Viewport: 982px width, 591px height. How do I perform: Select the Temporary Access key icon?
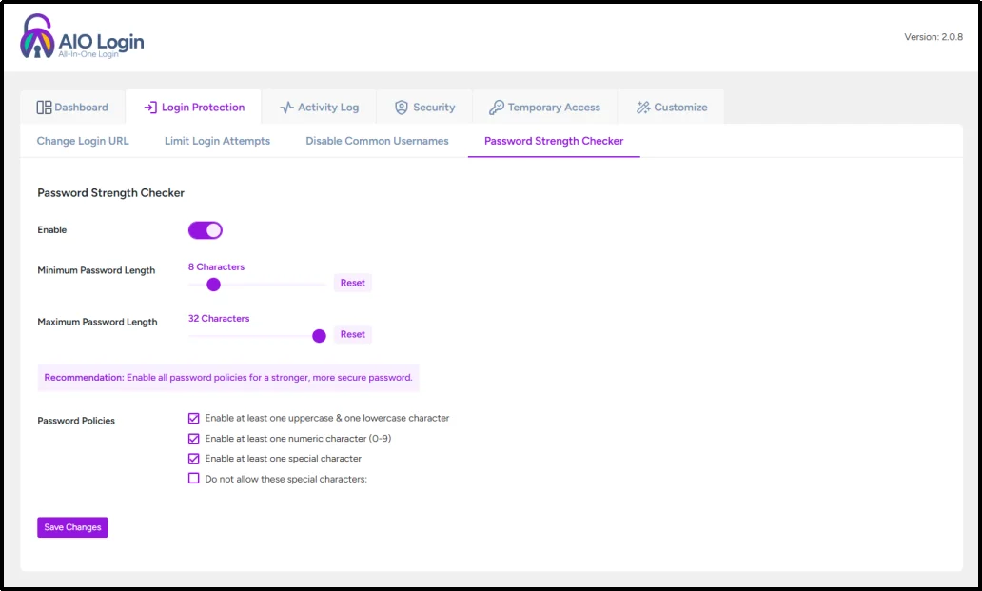pyautogui.click(x=496, y=107)
